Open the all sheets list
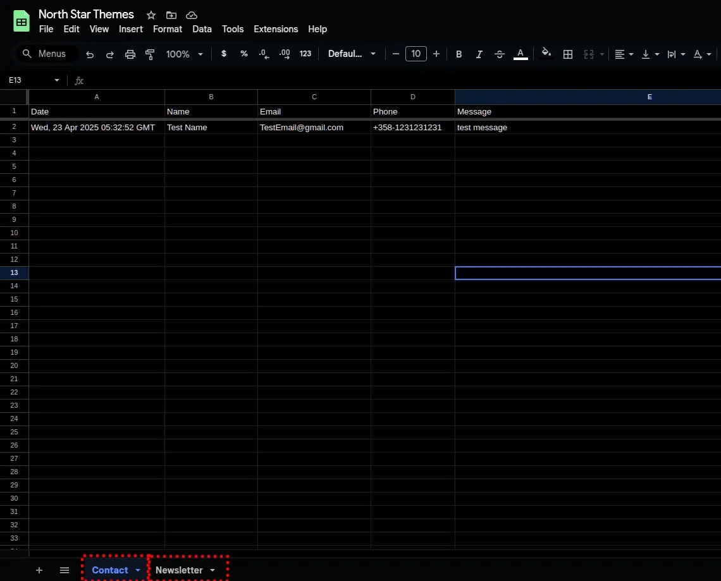721x581 pixels. [65, 570]
